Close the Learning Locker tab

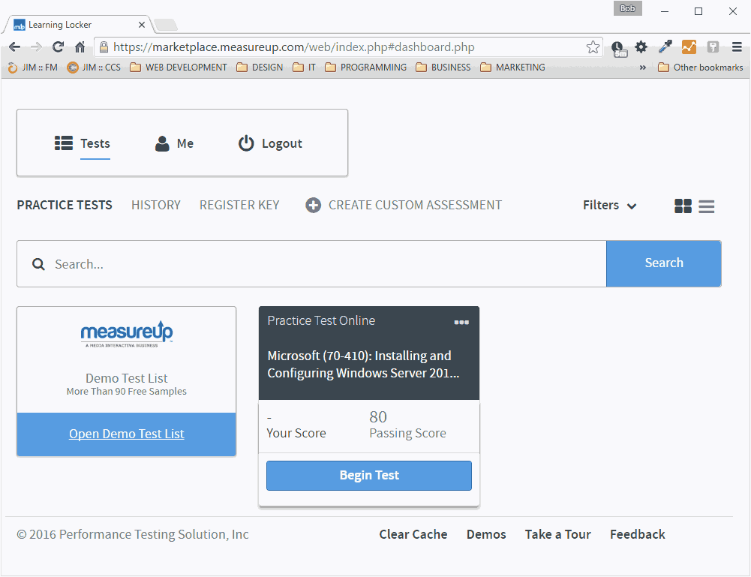coord(142,25)
